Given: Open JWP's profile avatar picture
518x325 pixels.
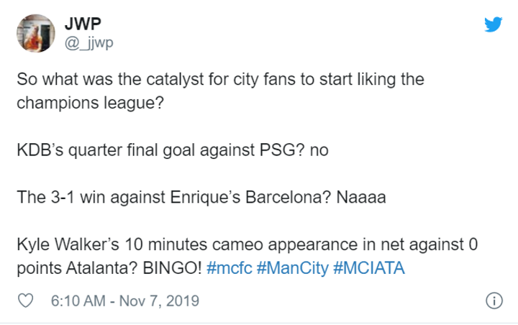Looking at the screenshot, I should click(35, 32).
